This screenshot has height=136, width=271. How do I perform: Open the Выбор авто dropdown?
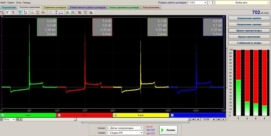(x=243, y=3)
